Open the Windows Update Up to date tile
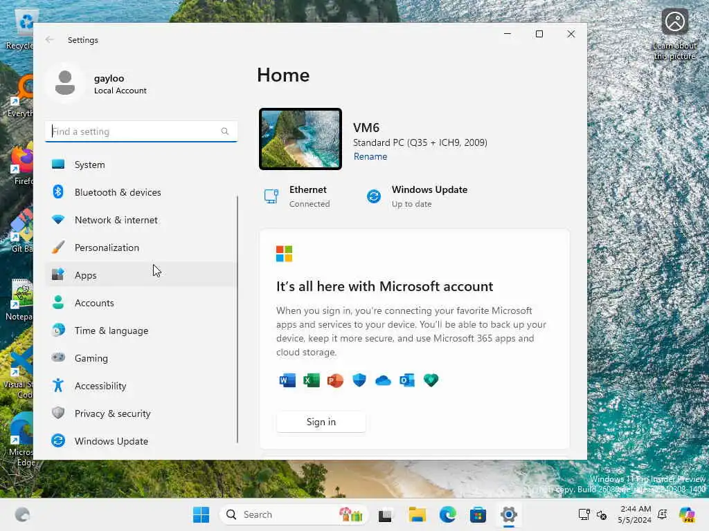Viewport: 709px width, 531px height. pos(416,196)
